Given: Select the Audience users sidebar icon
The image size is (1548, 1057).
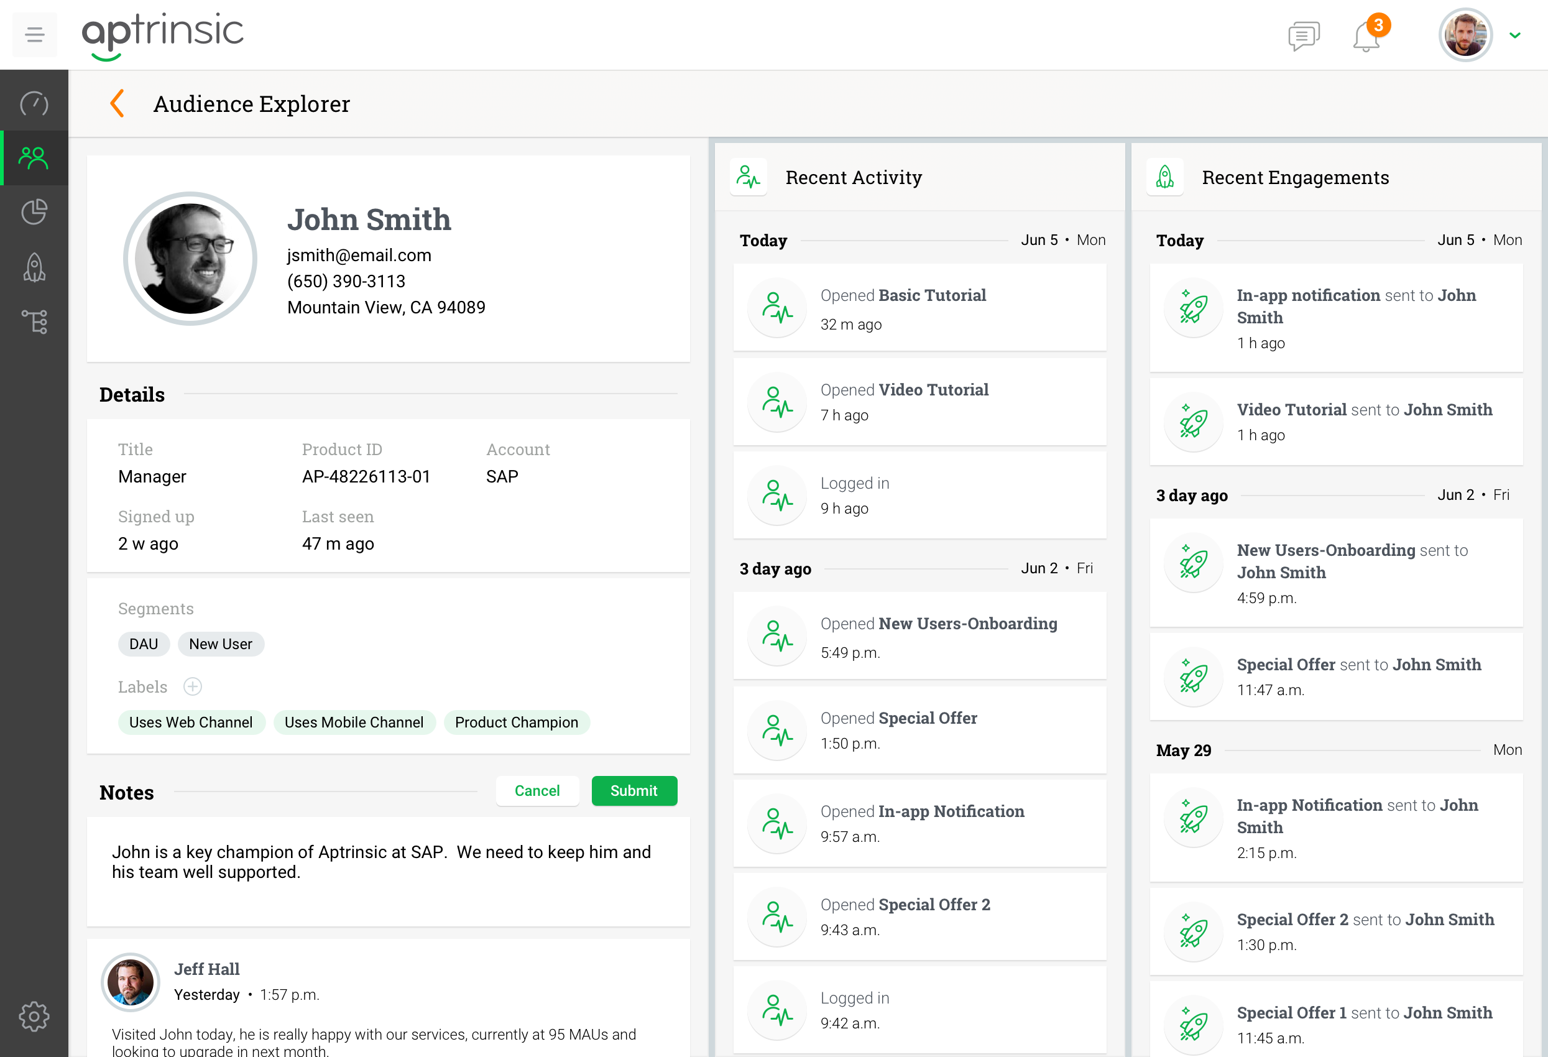Looking at the screenshot, I should pos(34,158).
